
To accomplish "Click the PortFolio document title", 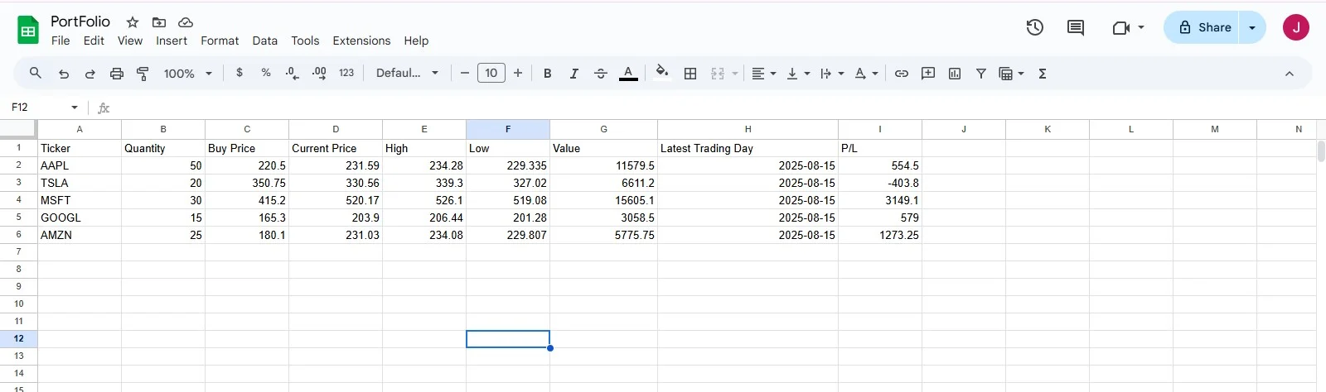I will click(x=80, y=22).
